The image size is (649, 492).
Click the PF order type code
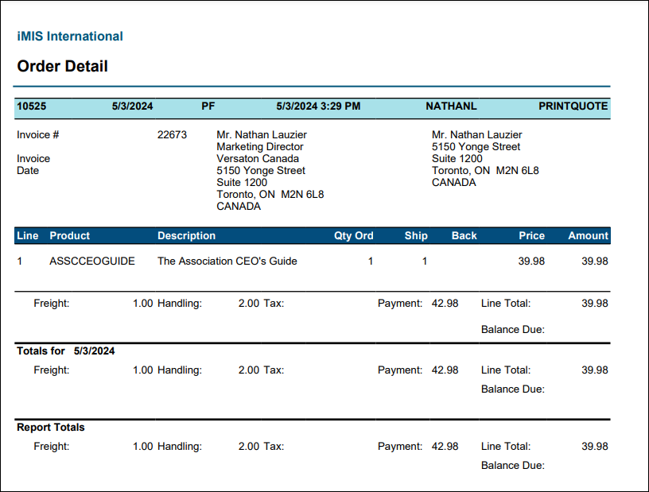point(208,107)
